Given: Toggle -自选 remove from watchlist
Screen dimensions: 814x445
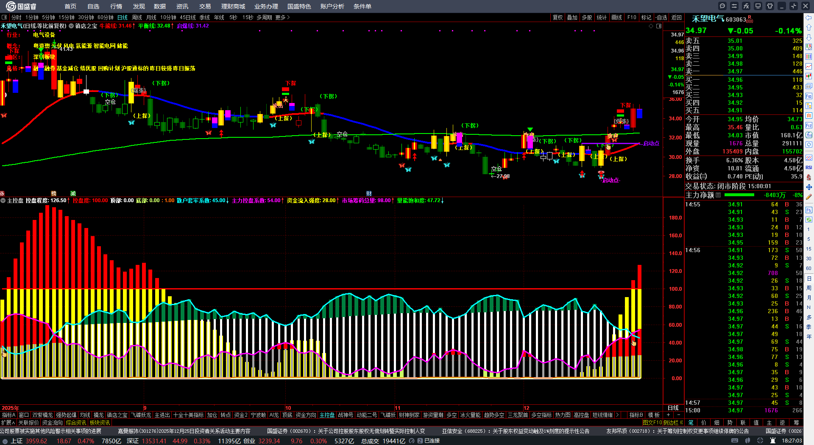Looking at the screenshot, I should point(661,17).
